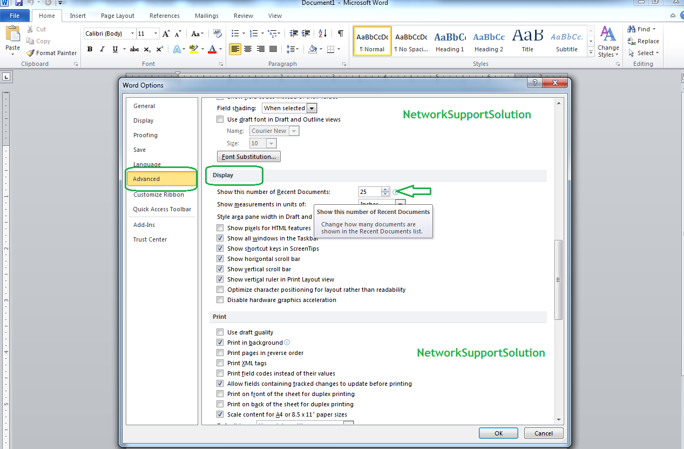Switch to the References tab

pos(165,16)
